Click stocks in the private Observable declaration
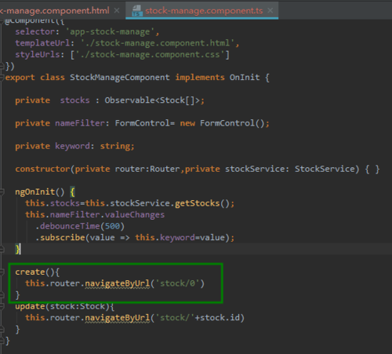Image resolution: width=392 pixels, height=354 pixels. pyautogui.click(x=74, y=100)
